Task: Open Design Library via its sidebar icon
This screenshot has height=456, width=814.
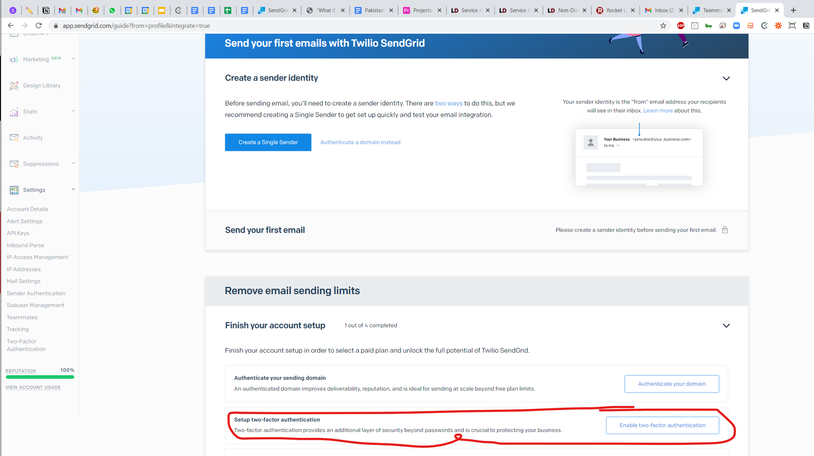Action: (x=14, y=86)
